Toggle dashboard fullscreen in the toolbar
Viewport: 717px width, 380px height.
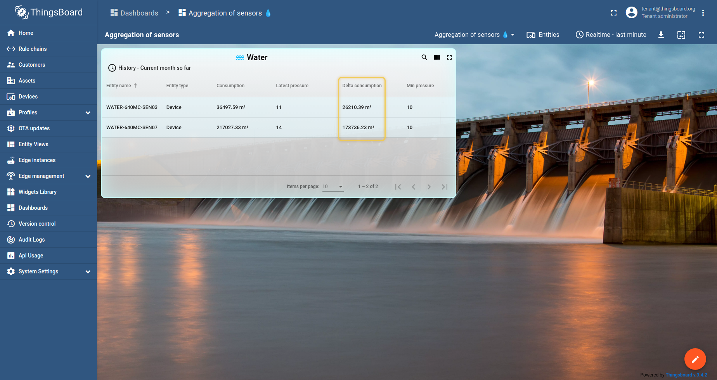tap(701, 35)
